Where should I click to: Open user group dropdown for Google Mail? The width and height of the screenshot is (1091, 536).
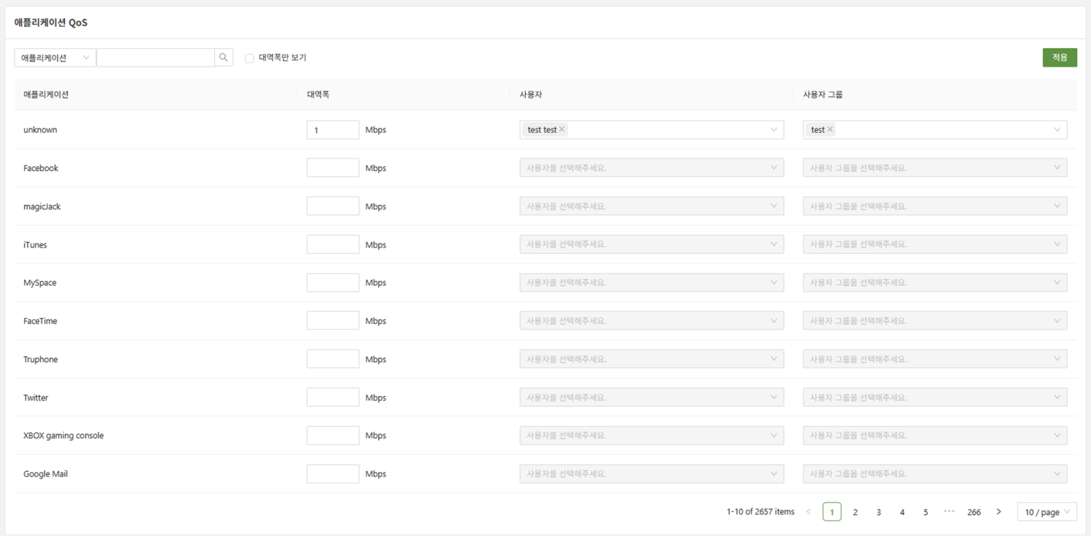tap(934, 474)
